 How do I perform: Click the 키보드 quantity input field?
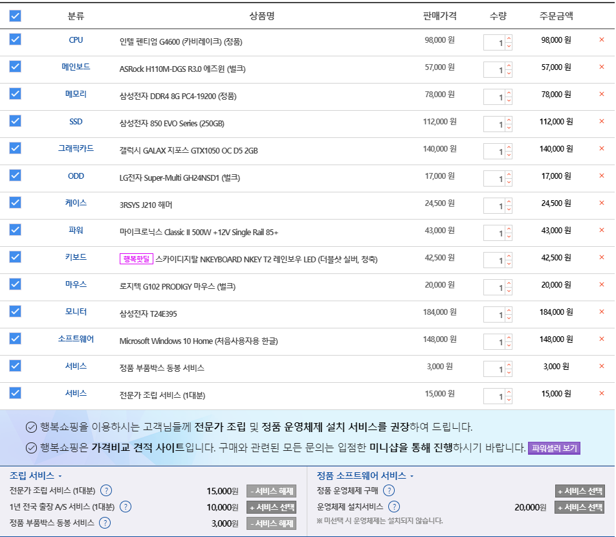[x=494, y=260]
